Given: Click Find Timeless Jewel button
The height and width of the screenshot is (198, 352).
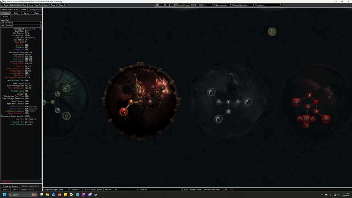Looking at the screenshot, I should (x=193, y=189).
